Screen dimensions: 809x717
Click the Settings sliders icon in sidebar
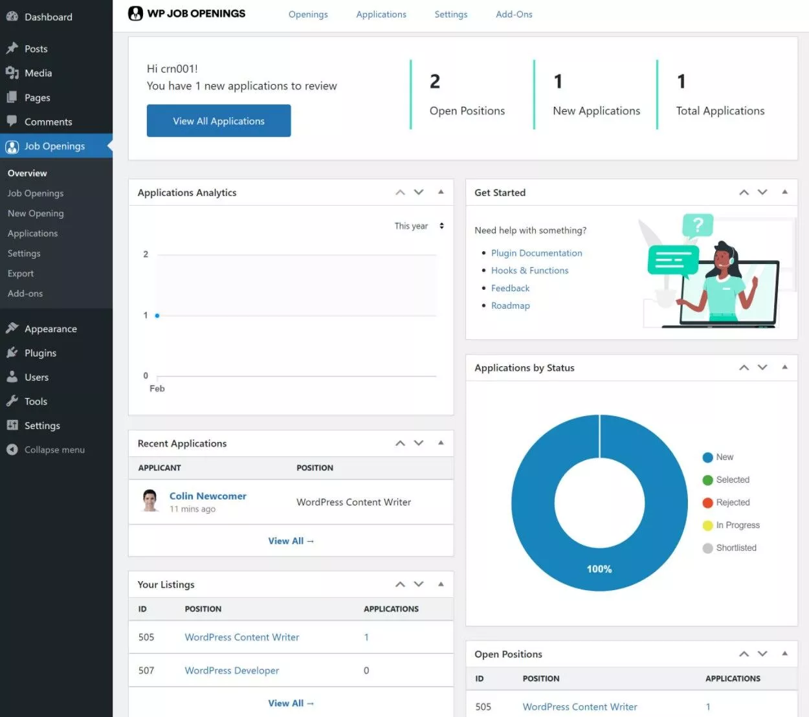[12, 425]
